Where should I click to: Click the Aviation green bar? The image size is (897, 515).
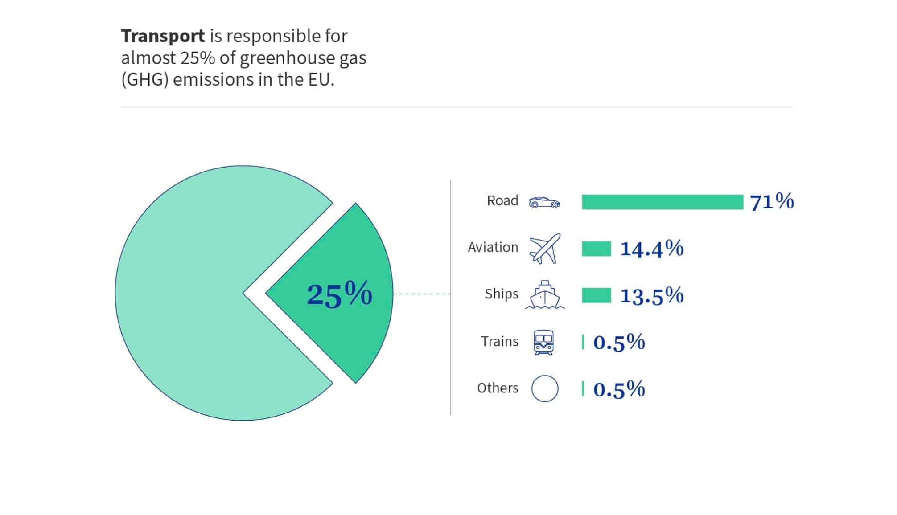pyautogui.click(x=596, y=249)
